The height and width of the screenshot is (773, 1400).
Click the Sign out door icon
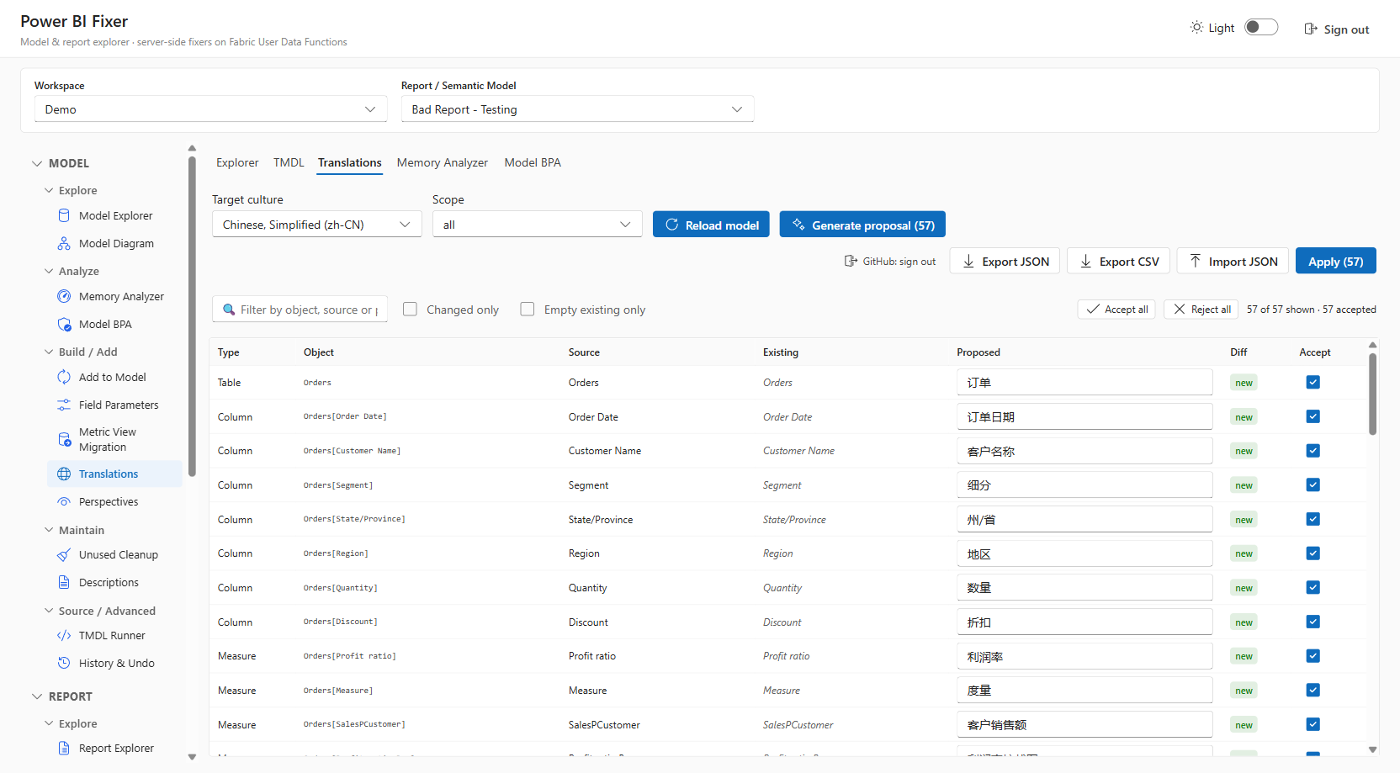[1311, 29]
